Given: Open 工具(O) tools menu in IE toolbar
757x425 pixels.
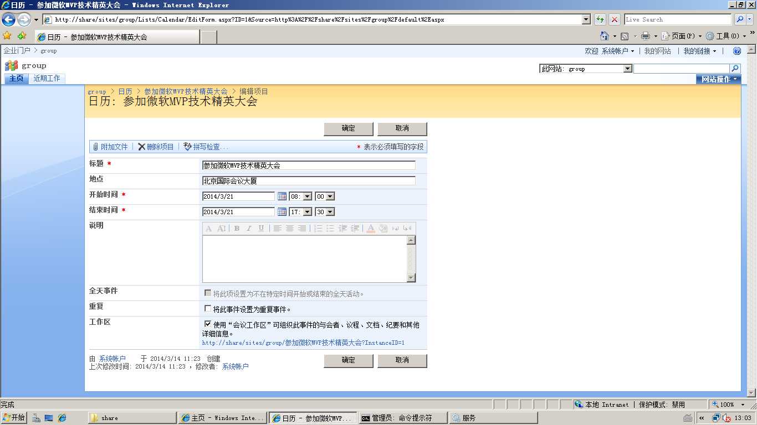Looking at the screenshot, I should click(727, 36).
